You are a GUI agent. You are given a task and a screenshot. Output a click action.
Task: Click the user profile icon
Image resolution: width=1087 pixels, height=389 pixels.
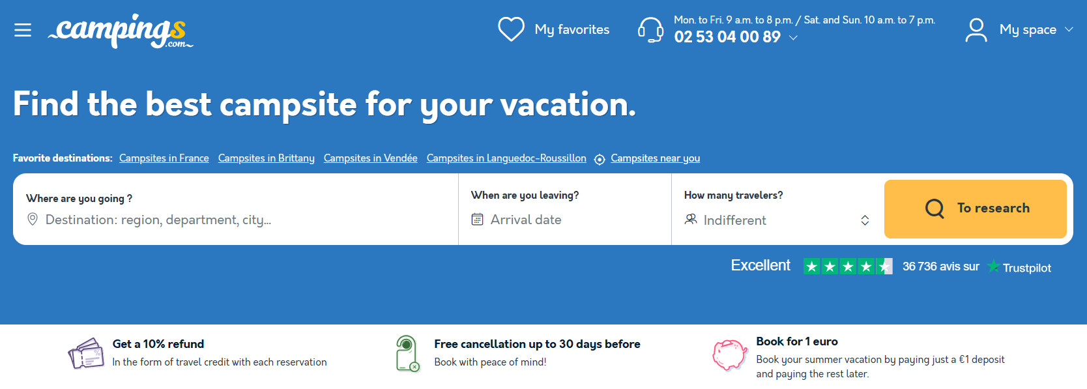[x=976, y=30]
